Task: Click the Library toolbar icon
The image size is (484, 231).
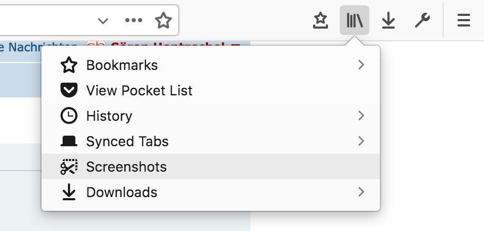Action: (x=354, y=21)
